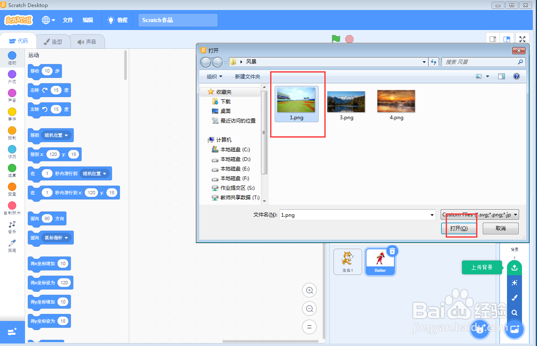Switch to the 造型 tab
Screen dimensions: 537x346
pos(53,42)
